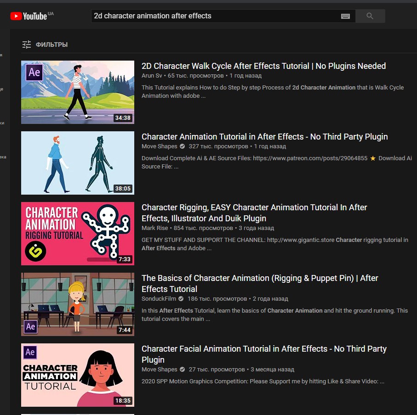Click verified badge beside Move Shapes, 327 тыс.
Screen dimensions: 417x415
tap(182, 146)
